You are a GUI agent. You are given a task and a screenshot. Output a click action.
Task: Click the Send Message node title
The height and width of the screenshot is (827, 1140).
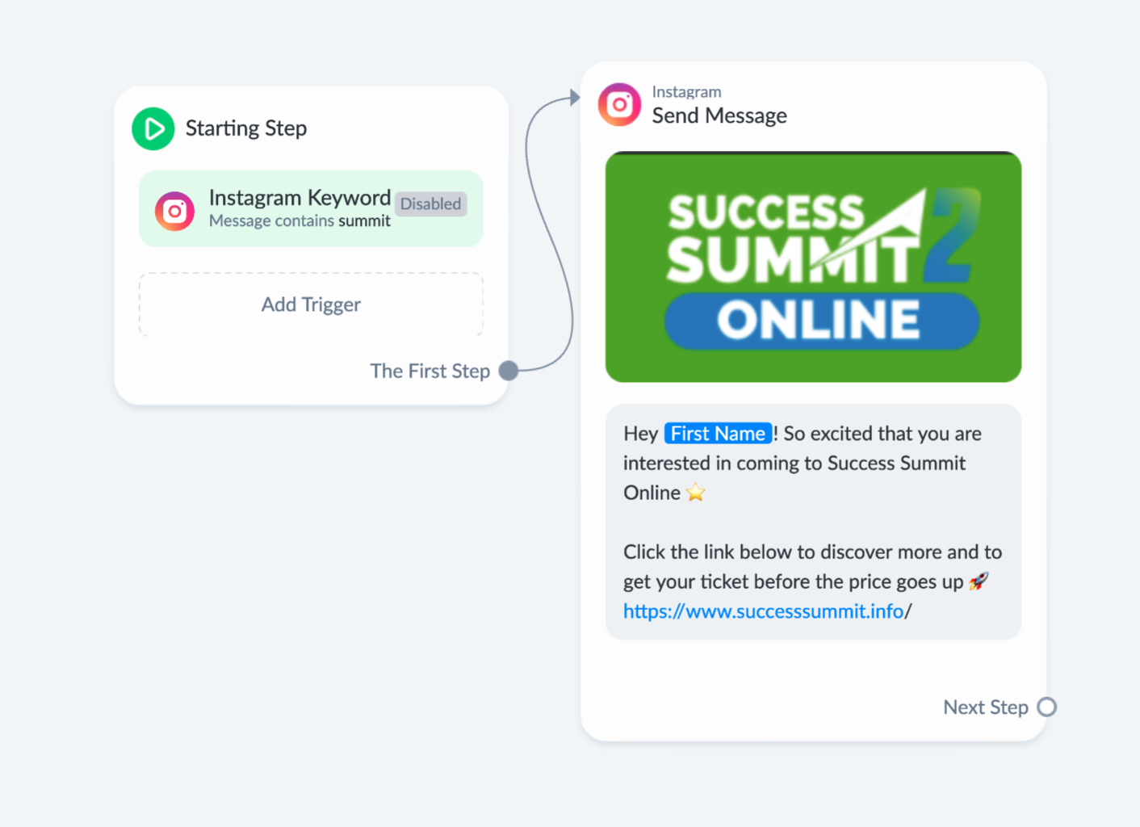tap(719, 115)
